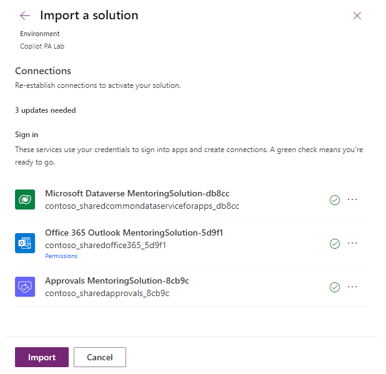Click the Copilot PA Lab environment name
Screen dimensions: 386x374
tap(42, 46)
